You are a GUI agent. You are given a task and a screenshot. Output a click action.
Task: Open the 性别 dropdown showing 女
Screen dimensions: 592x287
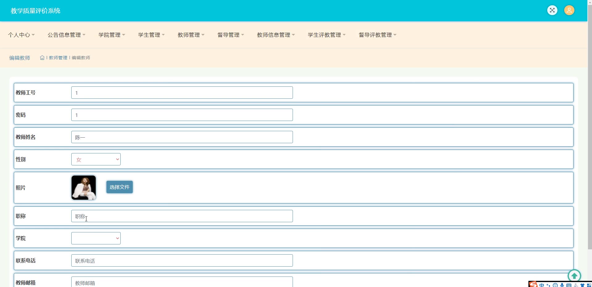(96, 159)
